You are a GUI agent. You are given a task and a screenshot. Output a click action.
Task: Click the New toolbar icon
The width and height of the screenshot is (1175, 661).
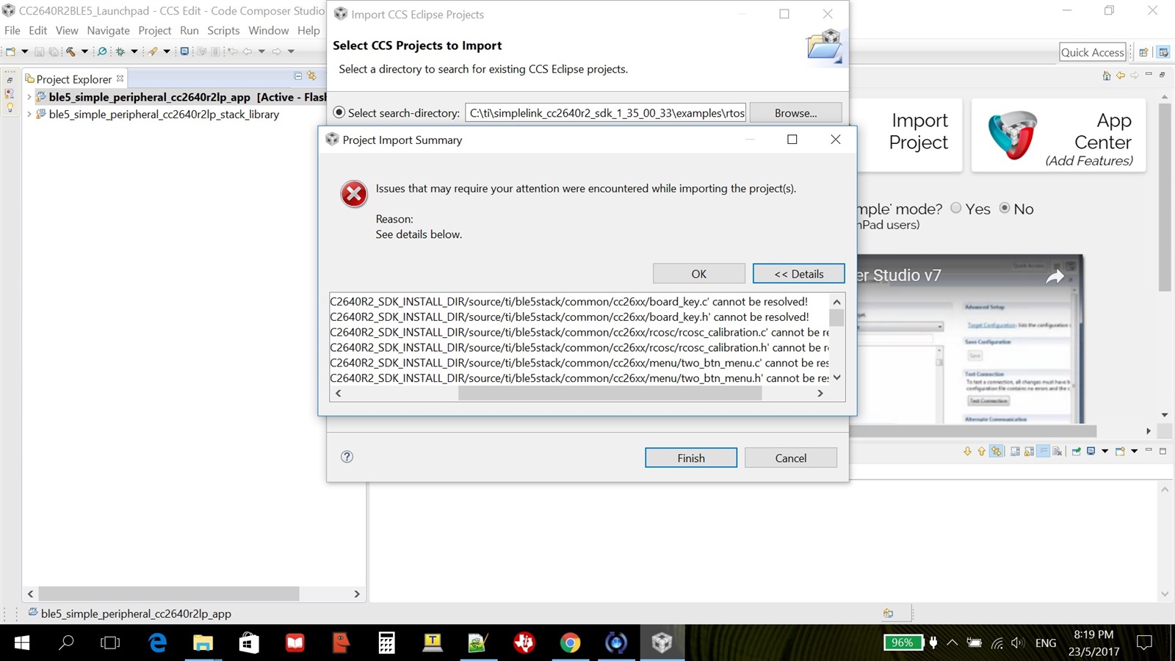10,51
